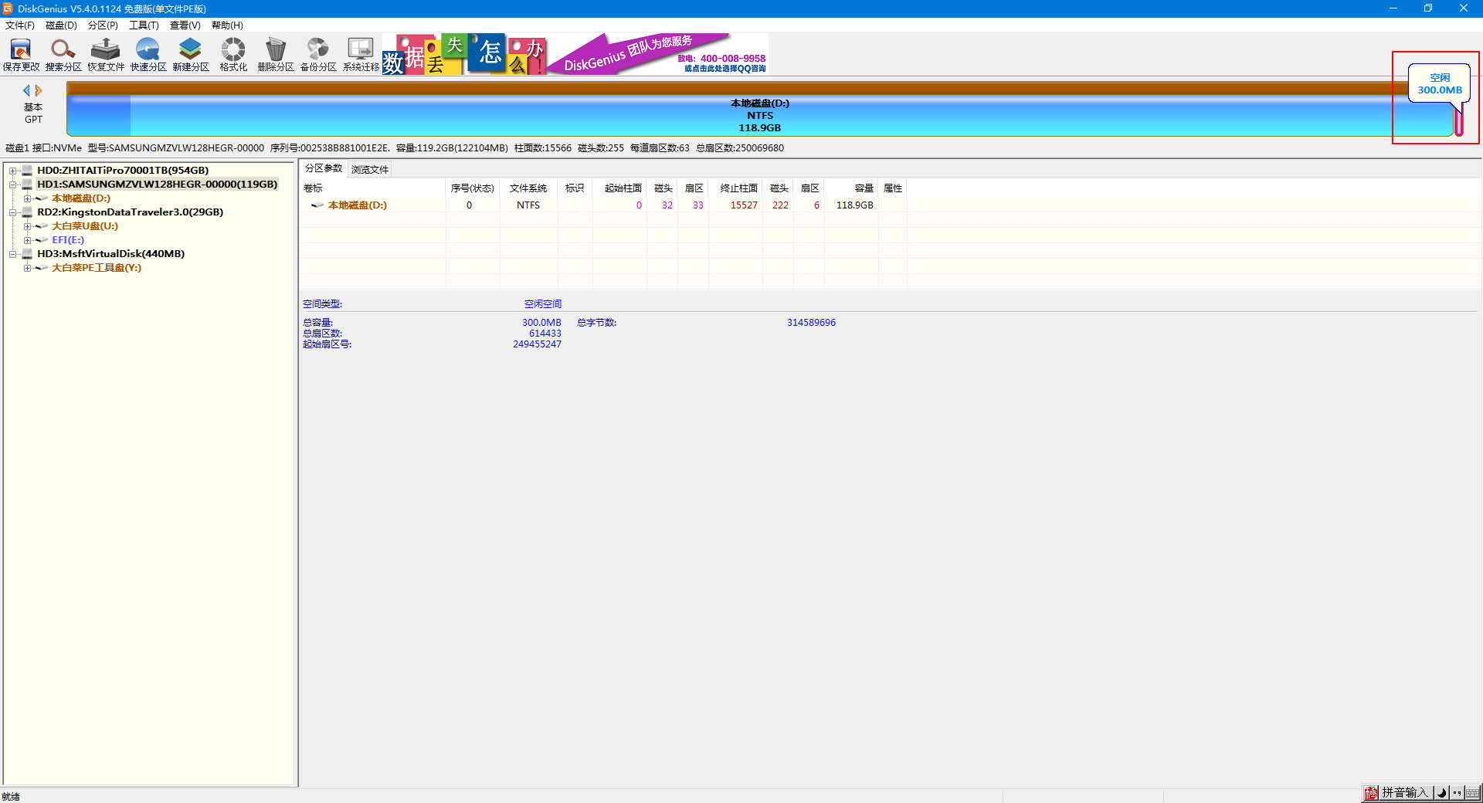Collapse the HD3:MsftVirtualDisk node
The image size is (1483, 803).
pos(13,254)
